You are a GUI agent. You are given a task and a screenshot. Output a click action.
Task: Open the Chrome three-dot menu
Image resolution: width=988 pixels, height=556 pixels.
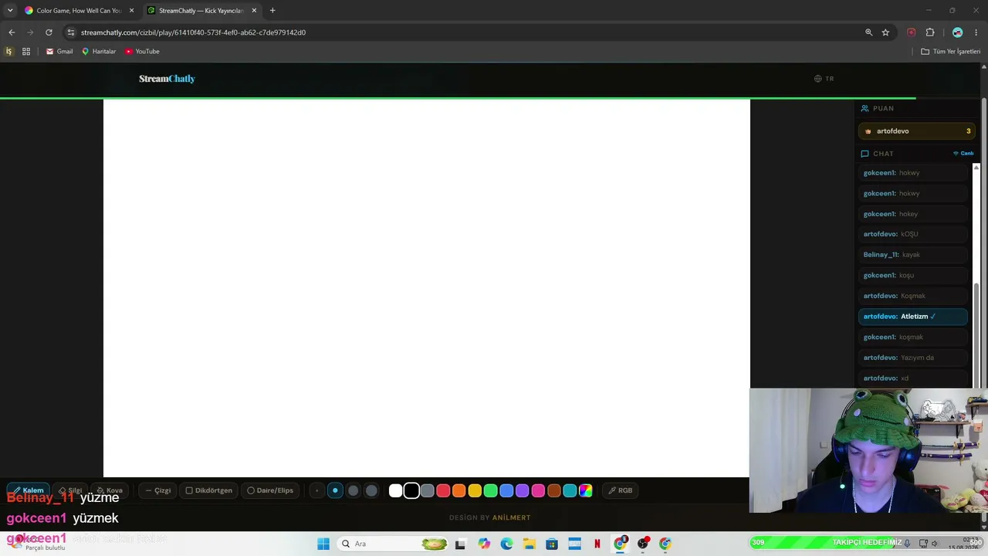click(x=976, y=32)
